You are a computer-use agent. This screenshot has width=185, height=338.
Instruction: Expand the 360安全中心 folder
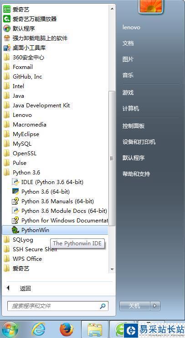(x=24, y=58)
